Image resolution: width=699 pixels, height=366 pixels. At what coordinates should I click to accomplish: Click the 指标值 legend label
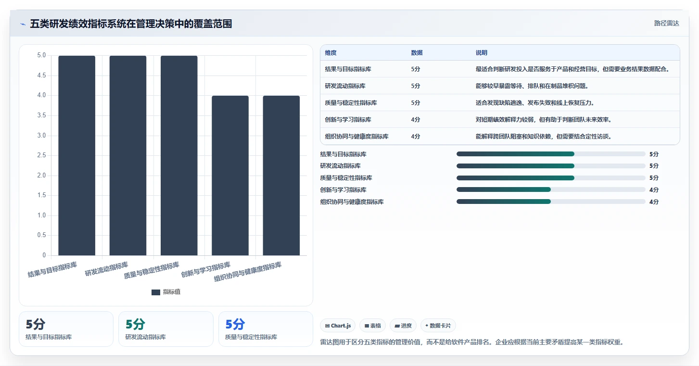[x=172, y=292]
